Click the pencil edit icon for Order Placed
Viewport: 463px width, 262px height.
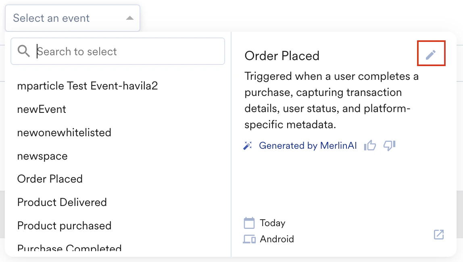431,54
